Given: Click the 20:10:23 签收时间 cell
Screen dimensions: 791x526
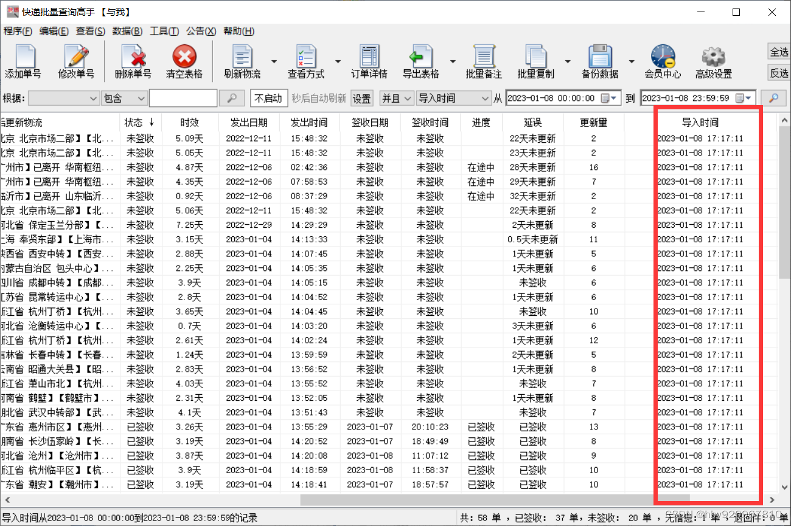Looking at the screenshot, I should tap(430, 427).
